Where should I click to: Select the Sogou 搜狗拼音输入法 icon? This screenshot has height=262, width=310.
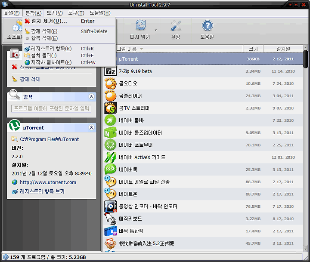tap(110, 243)
